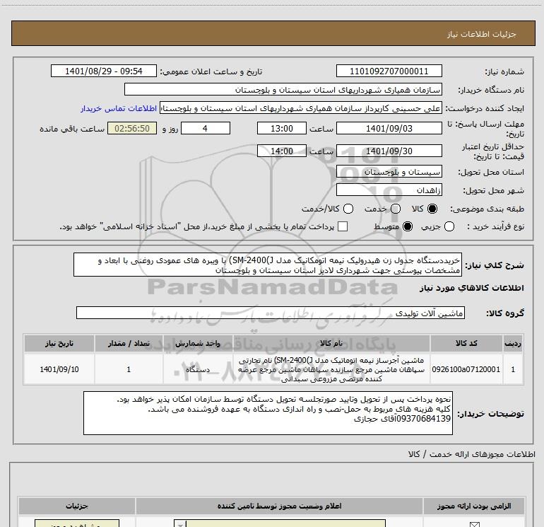The width and height of the screenshot is (544, 527).
Task: Click the شماره نیاز field 1101092707000011
Action: pos(389,71)
